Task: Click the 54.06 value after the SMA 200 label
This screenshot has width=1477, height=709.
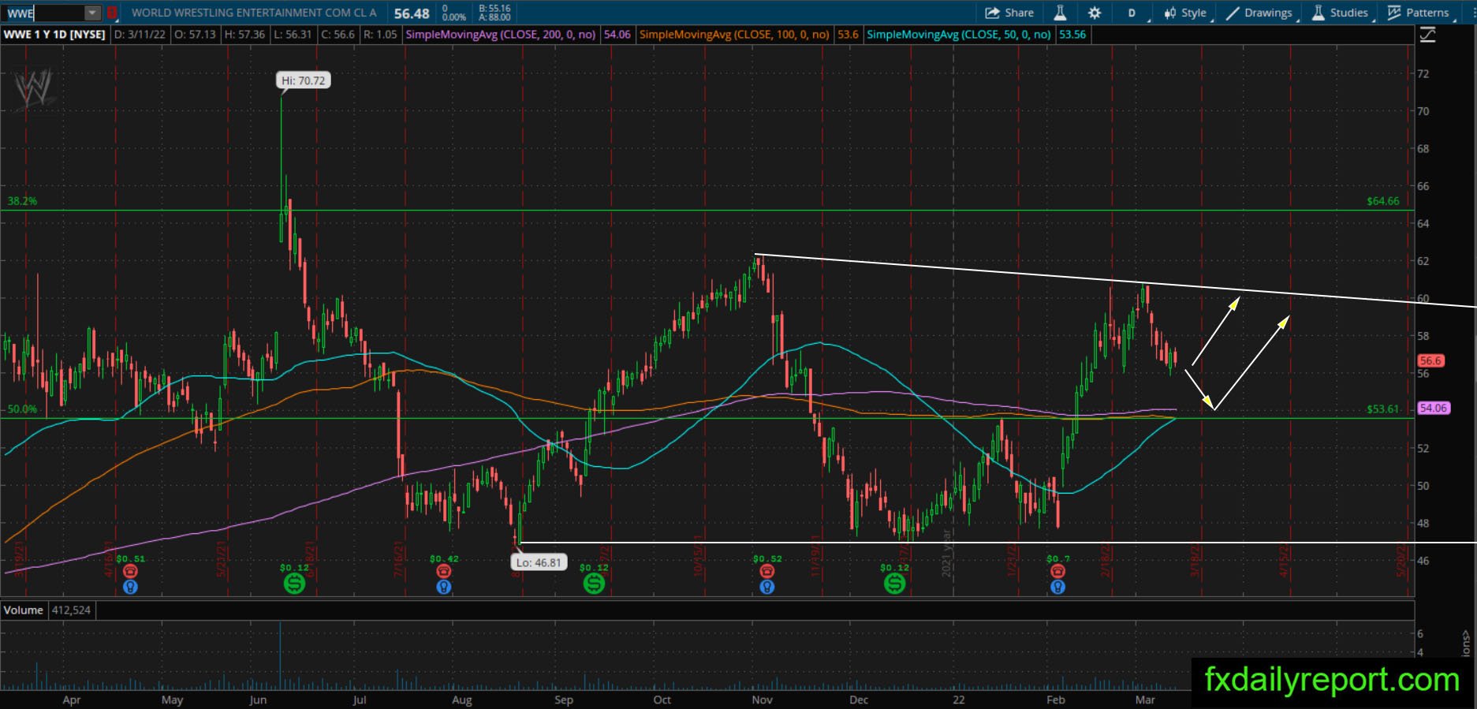Action: click(x=617, y=35)
